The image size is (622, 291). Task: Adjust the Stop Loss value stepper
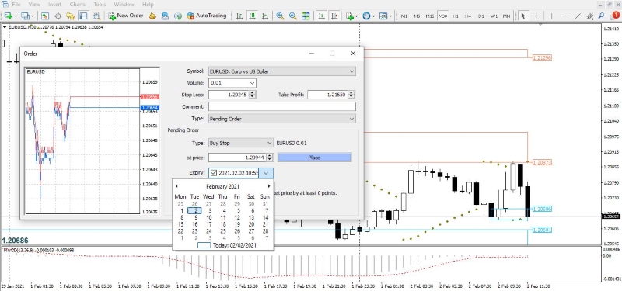253,95
